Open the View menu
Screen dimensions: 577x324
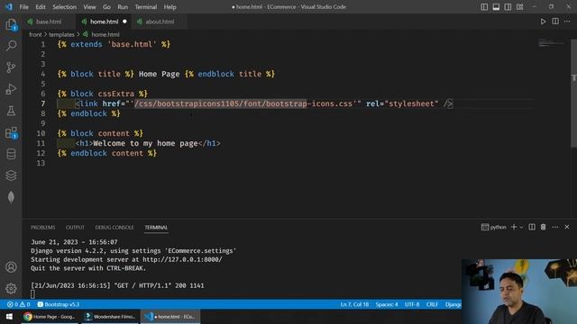coord(89,7)
